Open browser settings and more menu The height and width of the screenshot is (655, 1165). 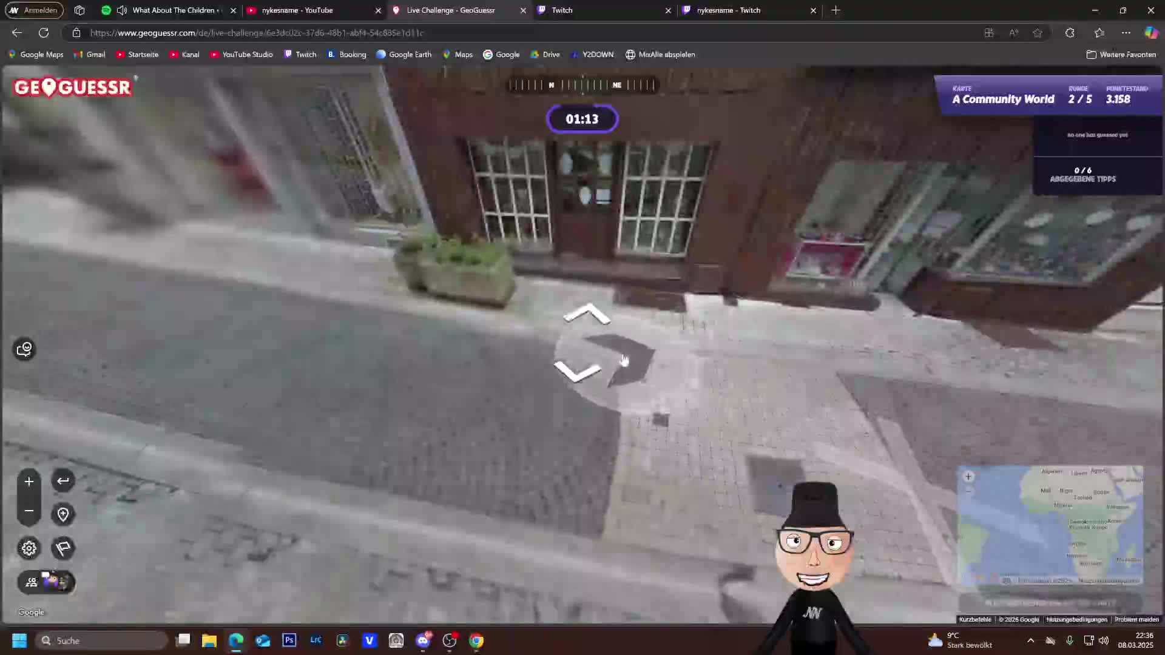[1126, 33]
